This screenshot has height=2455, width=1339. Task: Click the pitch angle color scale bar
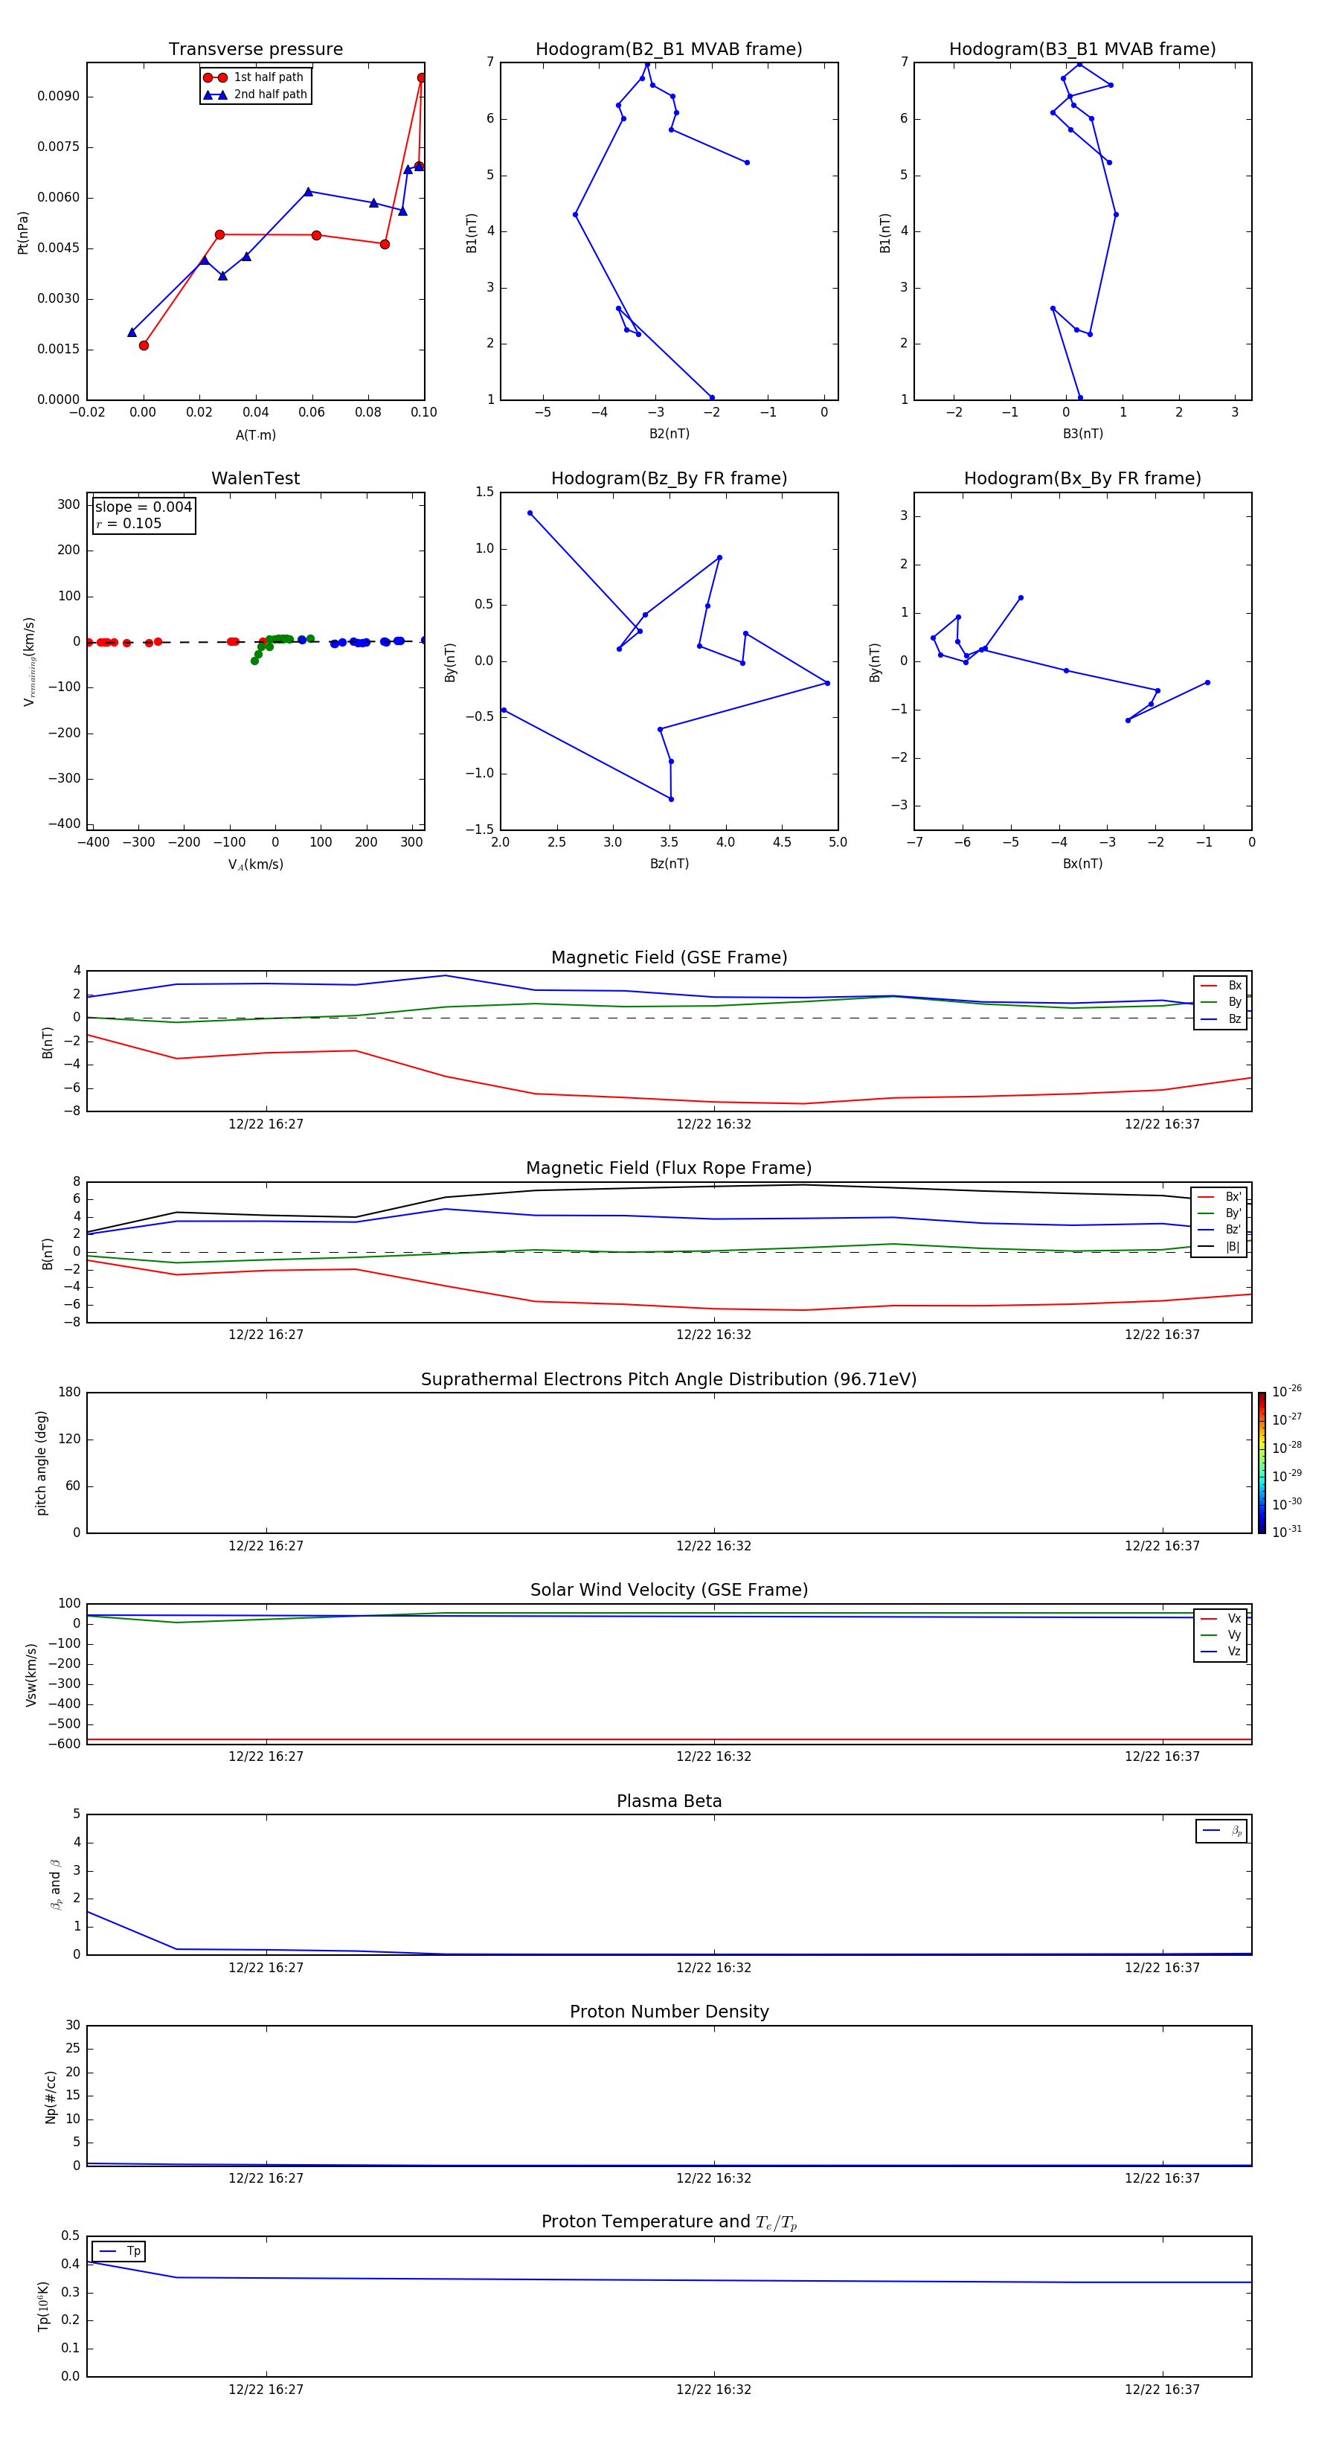coord(1261,1463)
